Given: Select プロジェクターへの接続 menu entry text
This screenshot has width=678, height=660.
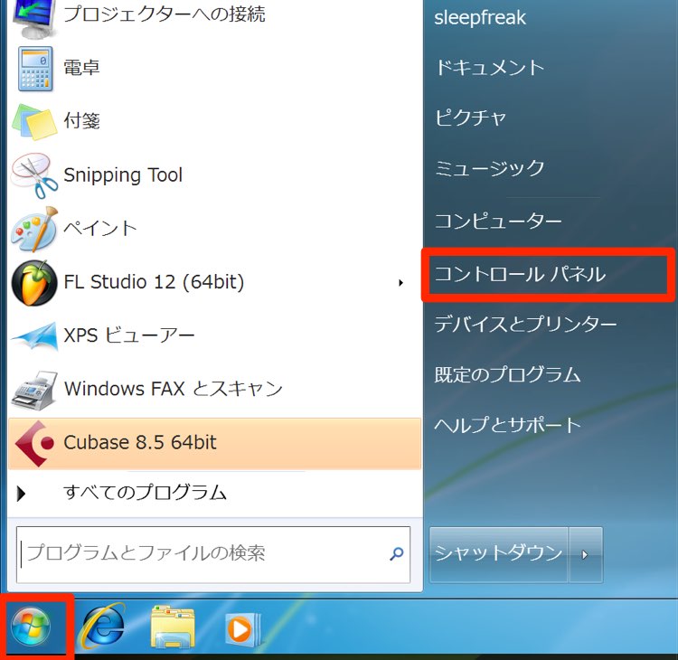Looking at the screenshot, I should [165, 14].
